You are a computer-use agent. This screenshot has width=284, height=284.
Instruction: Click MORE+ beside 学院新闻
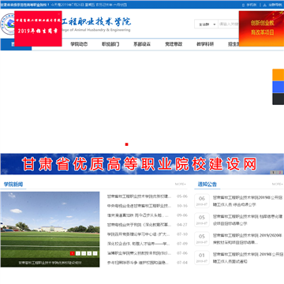[181, 184]
